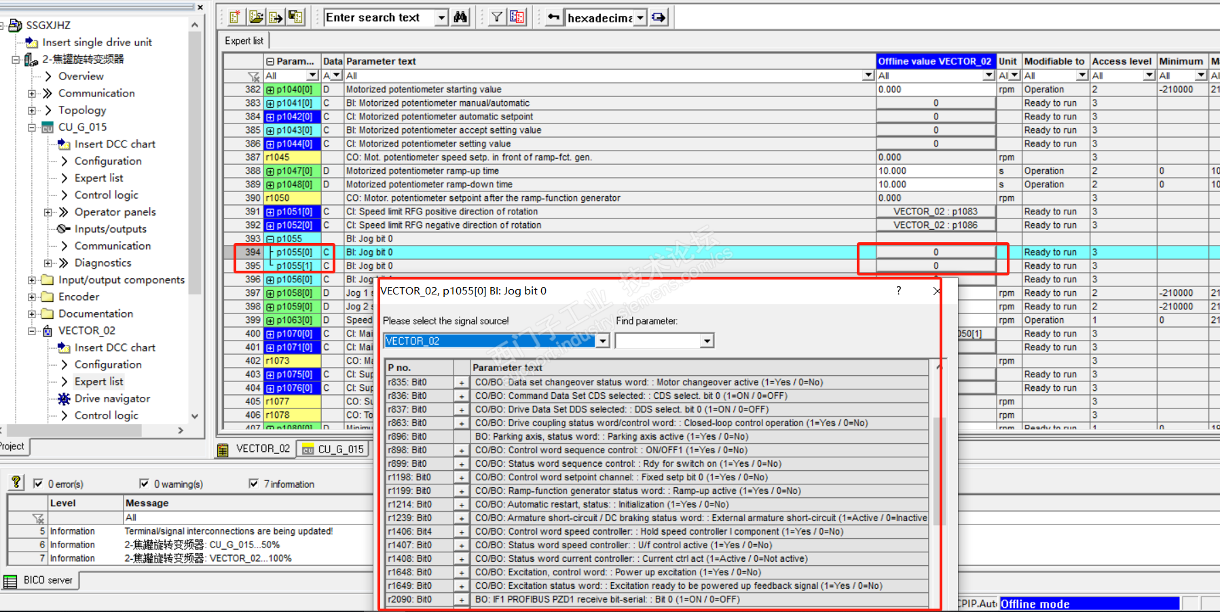Click the drive unit icon for 2-焦罐旋转变频器

(x=31, y=59)
